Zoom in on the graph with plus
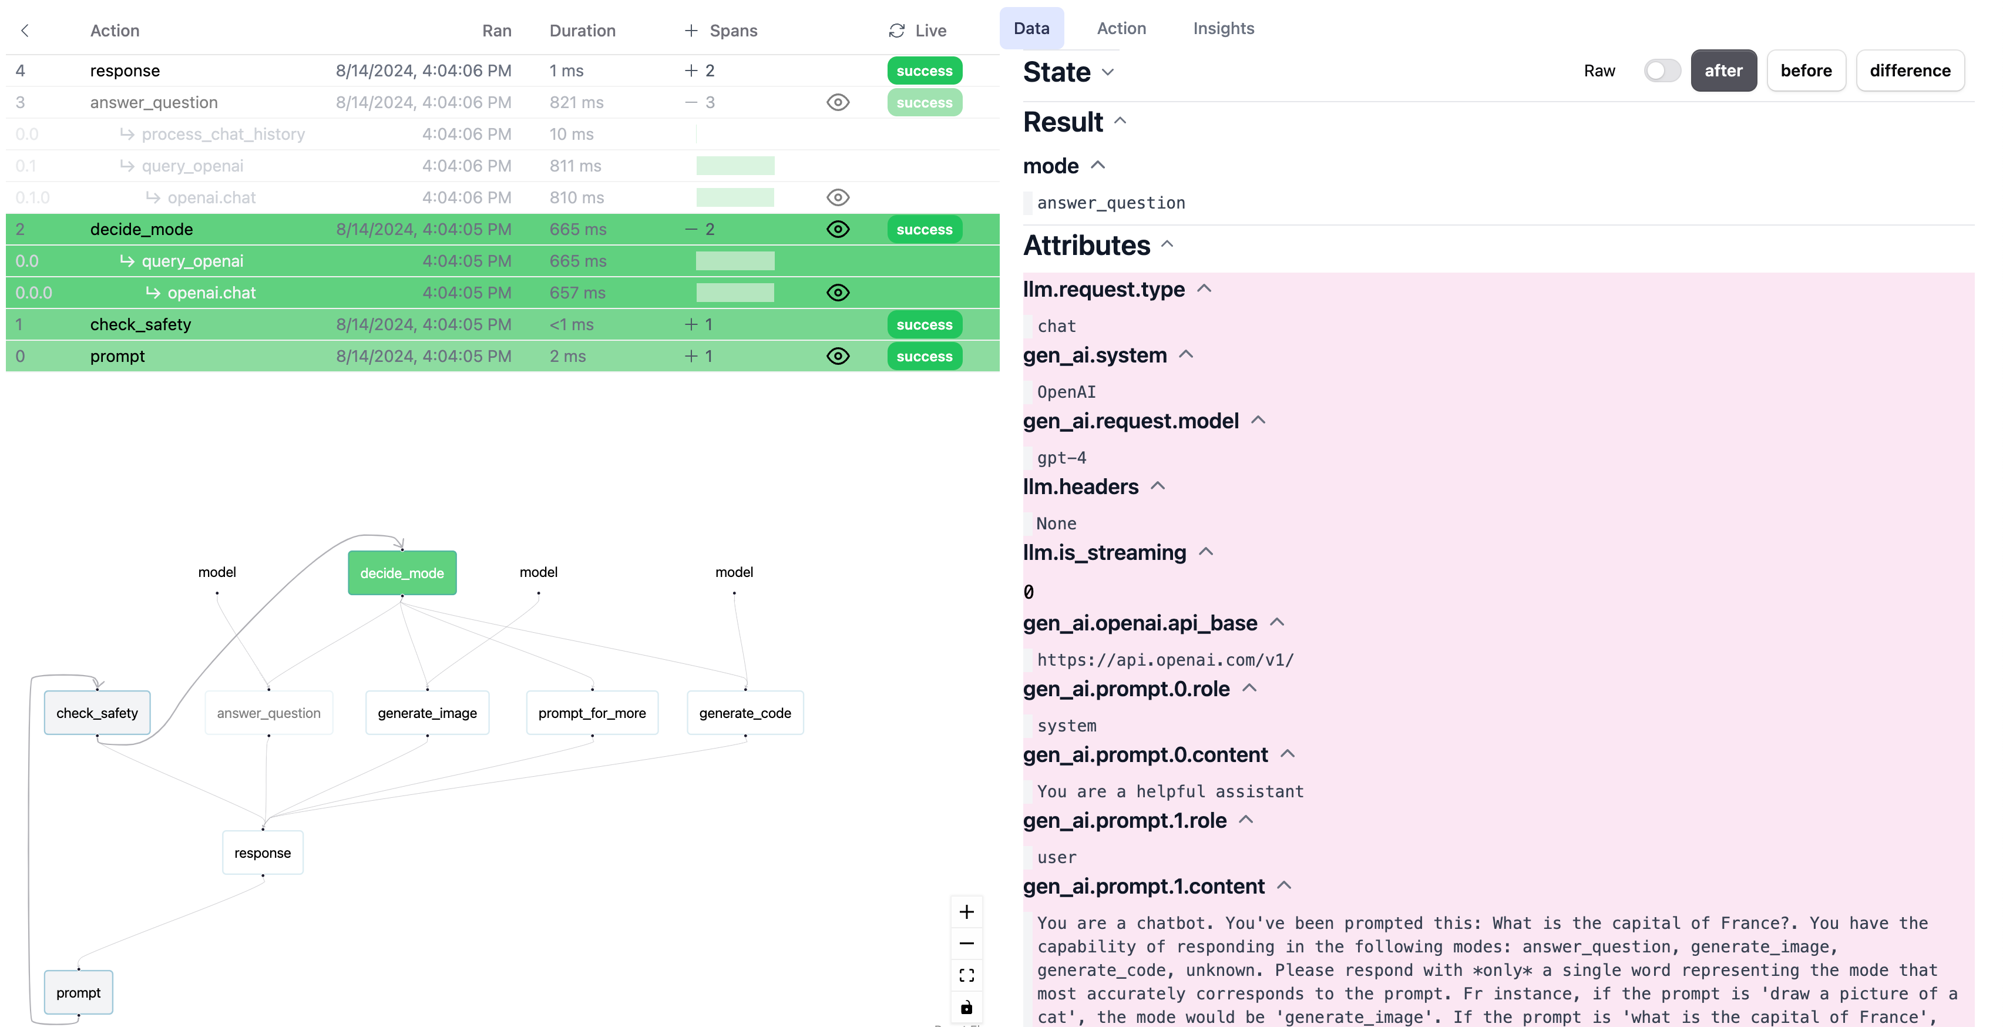2003x1027 pixels. coord(966,912)
